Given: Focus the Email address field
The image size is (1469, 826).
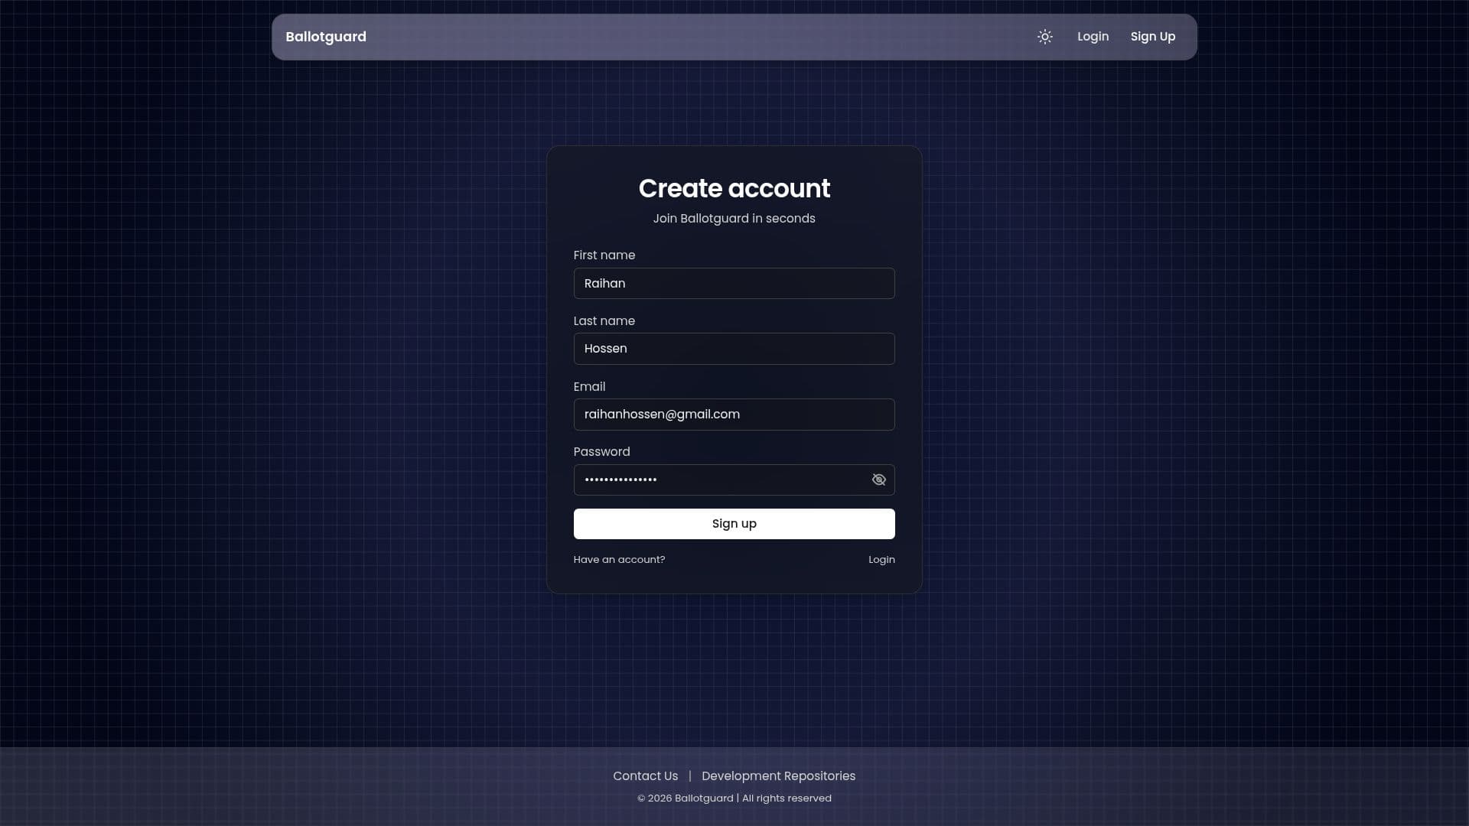Looking at the screenshot, I should 734,414.
